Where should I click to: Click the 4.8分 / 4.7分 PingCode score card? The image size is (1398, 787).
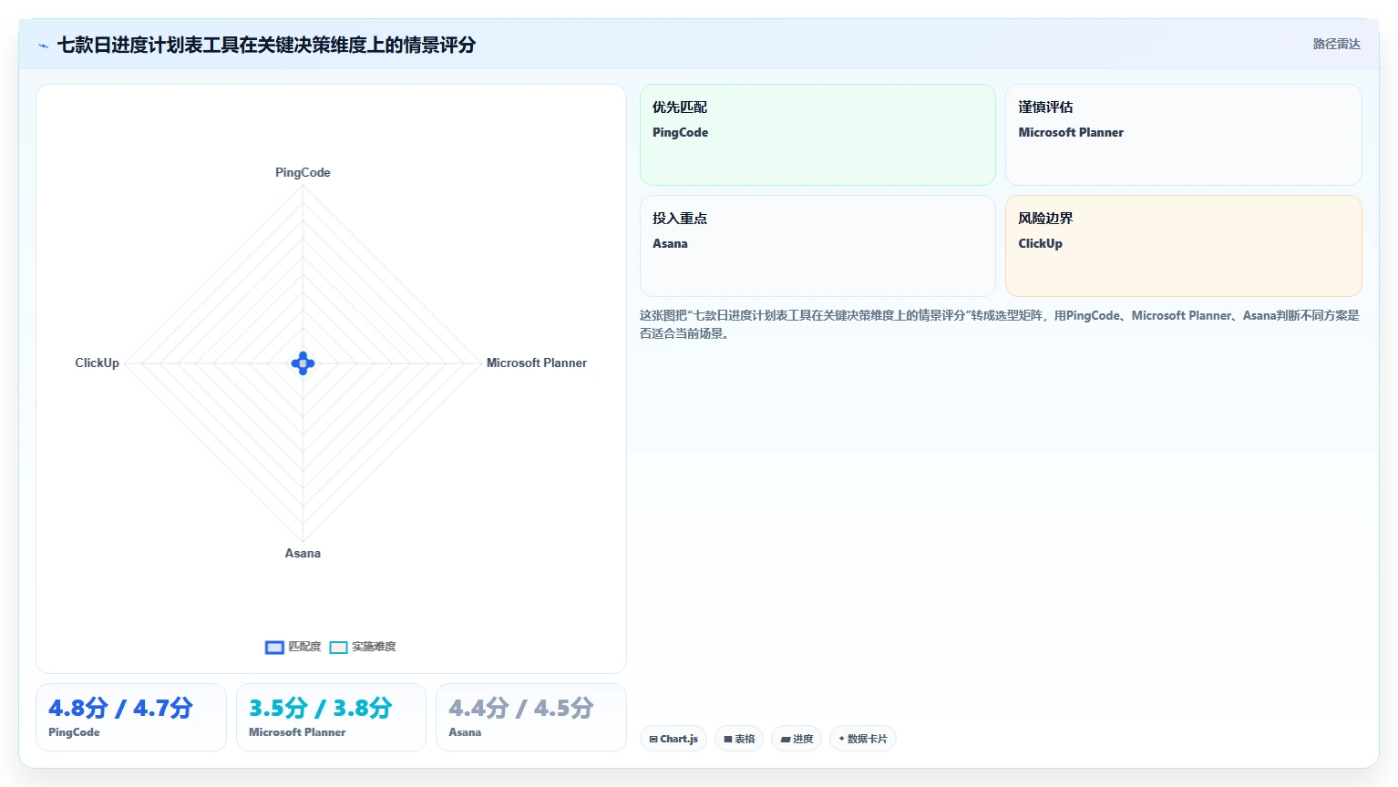click(131, 718)
